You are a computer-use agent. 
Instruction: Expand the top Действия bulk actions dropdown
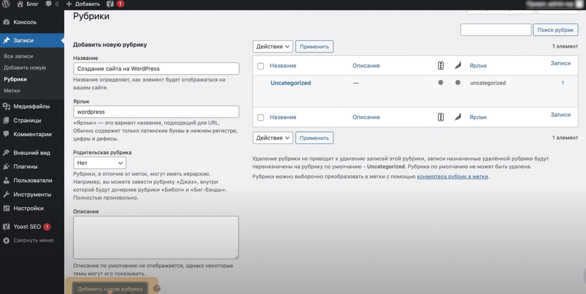pyautogui.click(x=273, y=47)
